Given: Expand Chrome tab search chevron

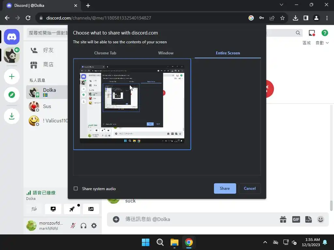Looking at the screenshot, I should coord(281,5).
